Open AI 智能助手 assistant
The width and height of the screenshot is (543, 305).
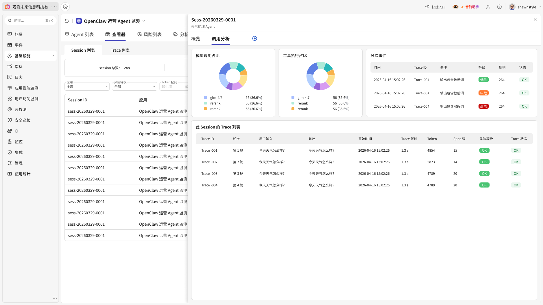click(x=466, y=7)
